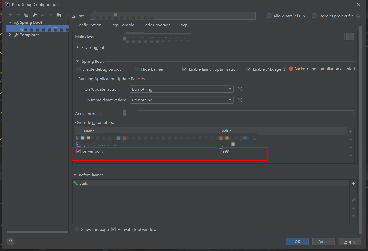Create a new configurations folder
Image resolution: width=368 pixels, height=251 pixels.
(59, 15)
